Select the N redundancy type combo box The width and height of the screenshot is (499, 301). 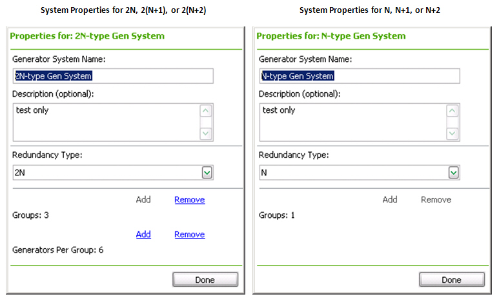click(360, 173)
